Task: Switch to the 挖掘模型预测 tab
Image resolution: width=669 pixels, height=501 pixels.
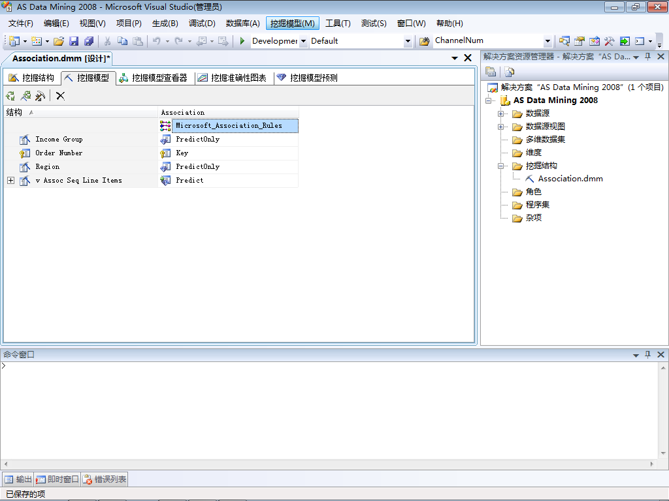Action: click(x=307, y=78)
